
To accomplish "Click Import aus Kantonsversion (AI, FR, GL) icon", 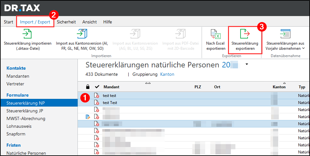I will pos(82,34).
